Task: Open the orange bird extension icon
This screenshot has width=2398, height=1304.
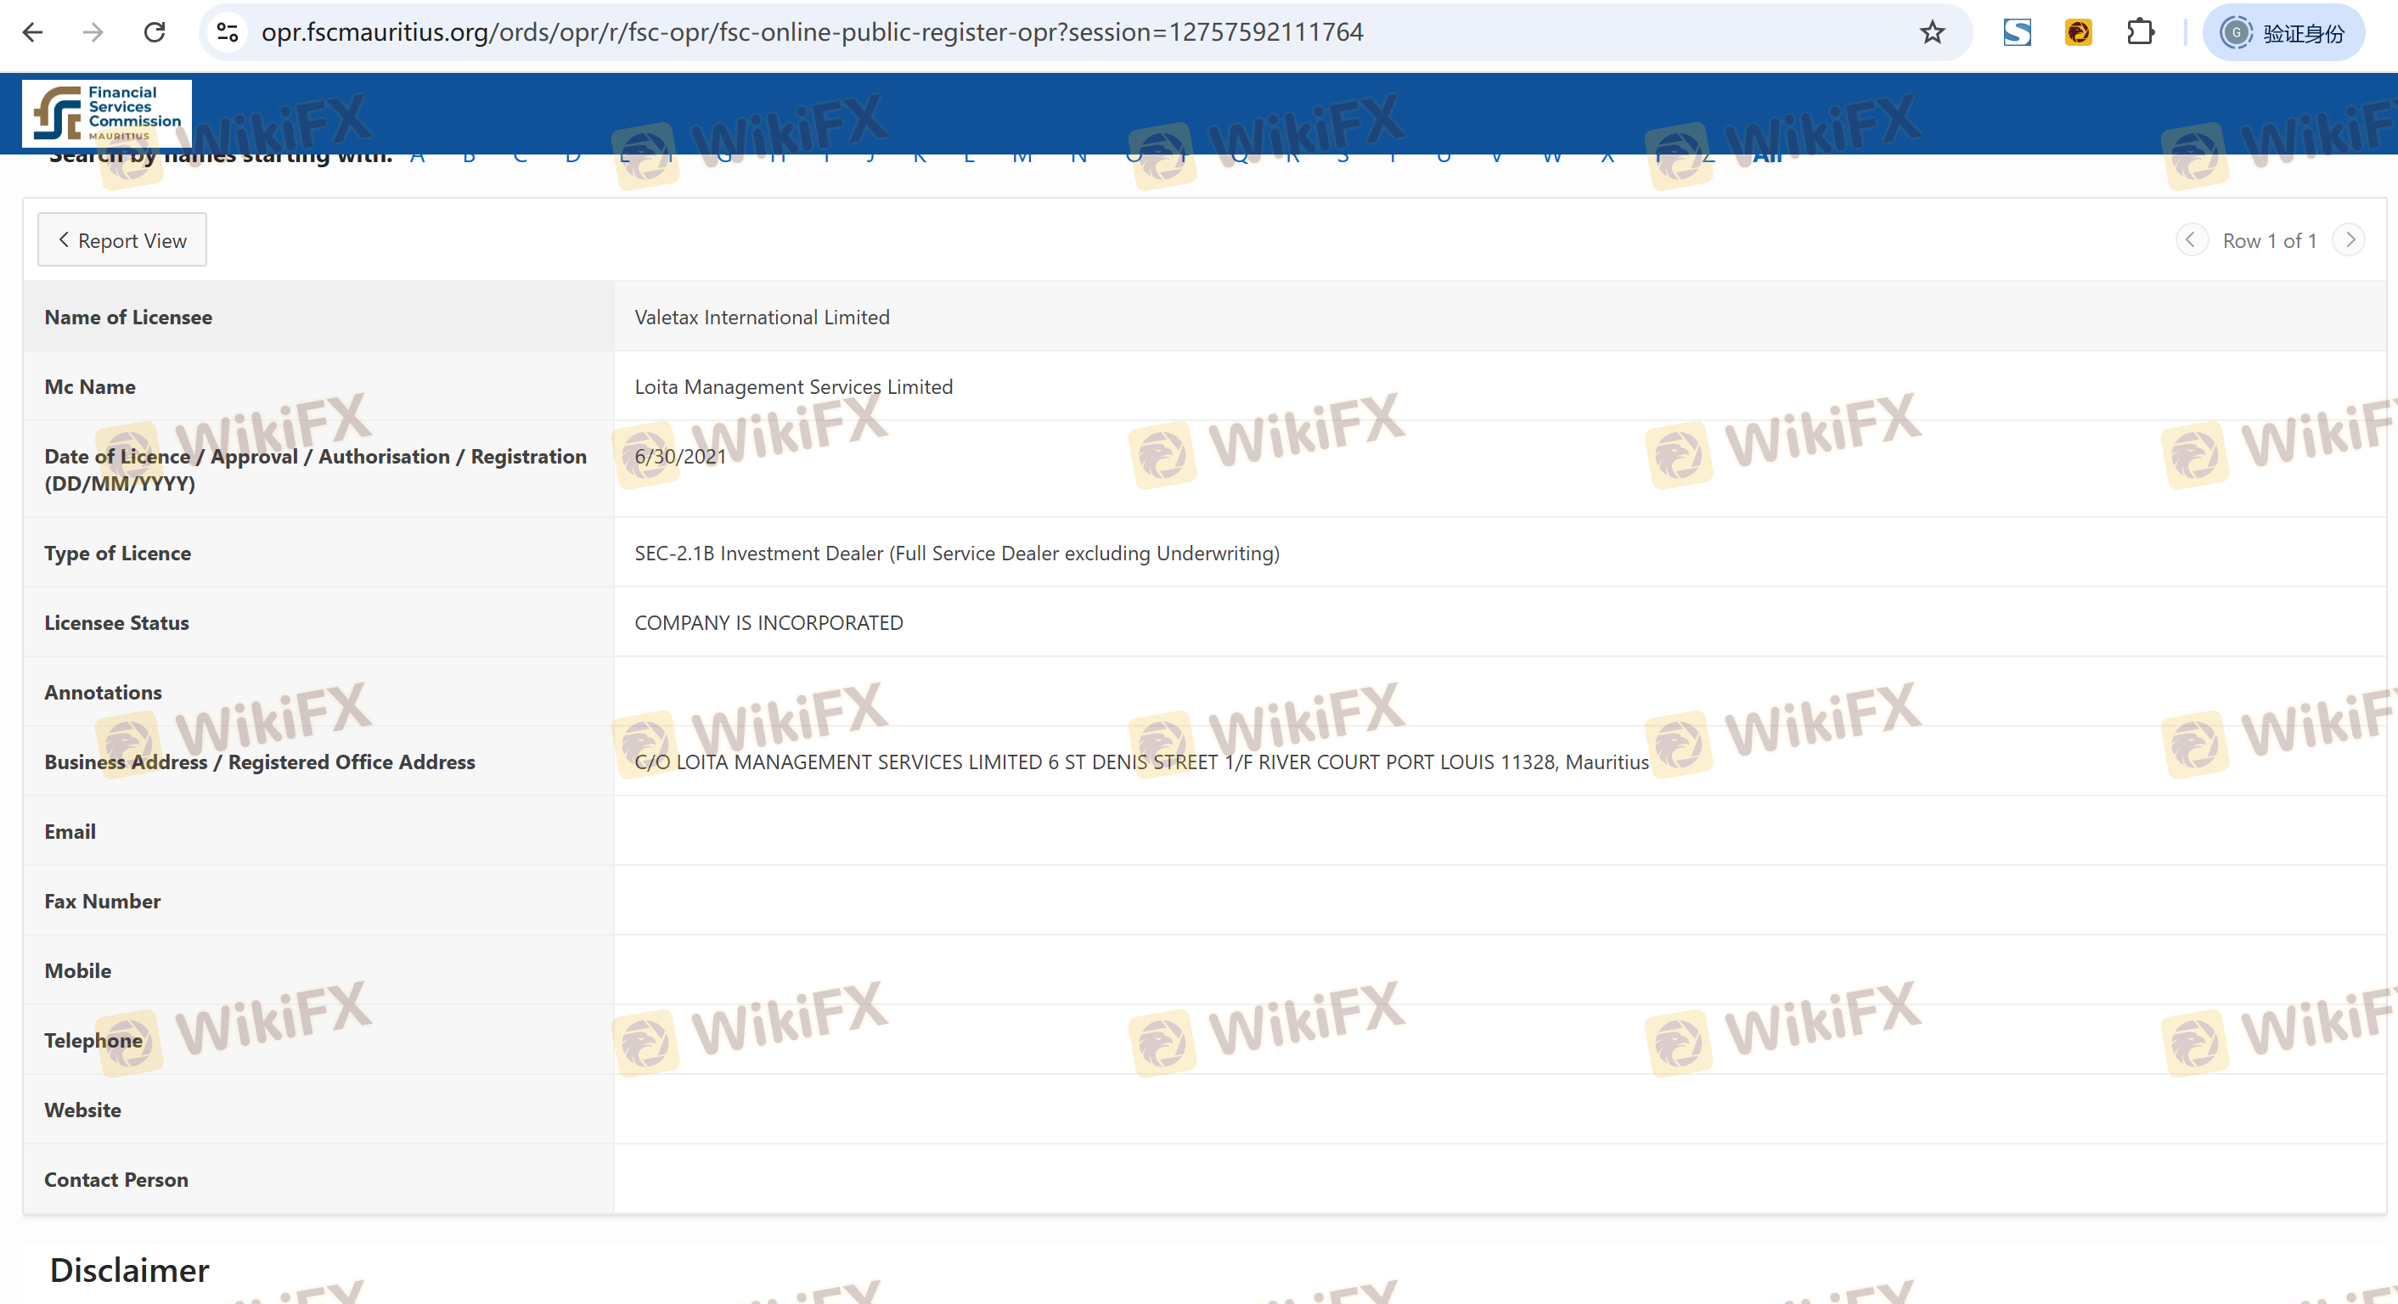Action: pyautogui.click(x=2078, y=32)
